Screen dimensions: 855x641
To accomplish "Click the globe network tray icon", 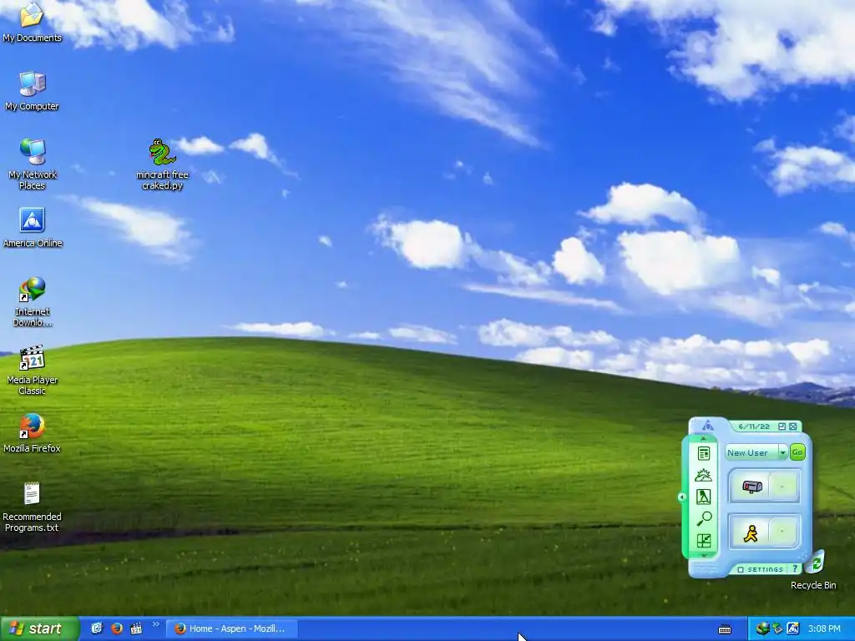I will point(762,628).
